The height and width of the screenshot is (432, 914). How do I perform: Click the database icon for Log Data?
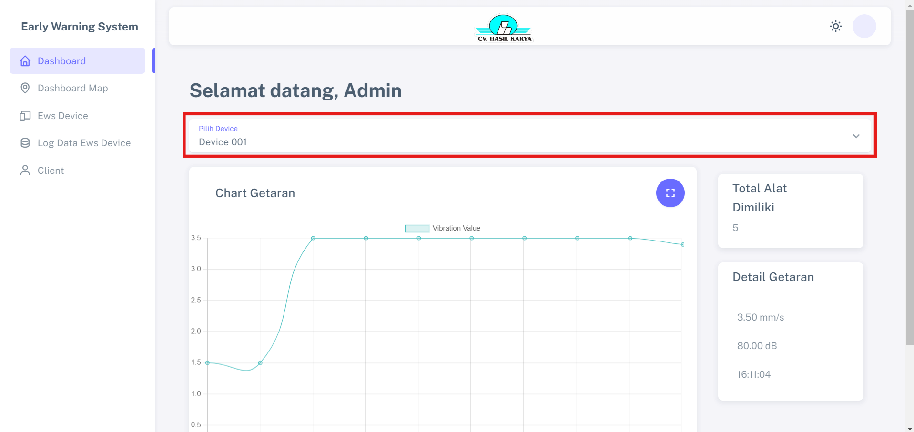click(25, 143)
